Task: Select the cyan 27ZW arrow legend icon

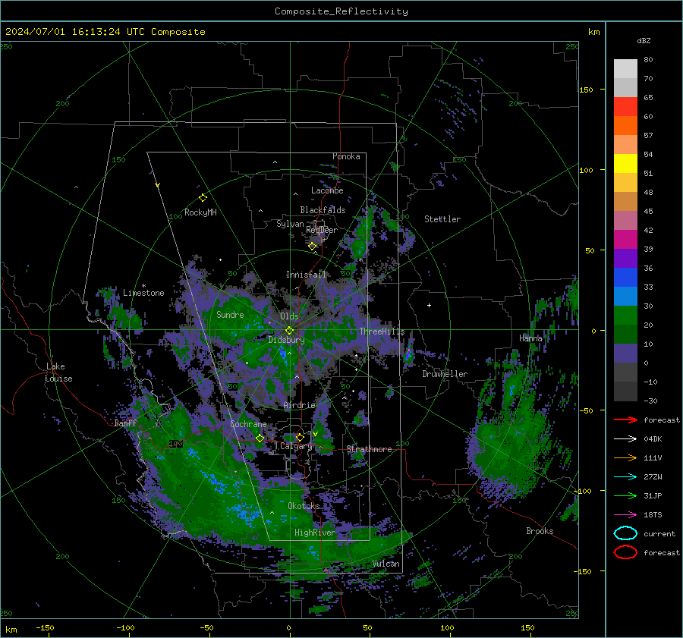Action: pos(625,477)
